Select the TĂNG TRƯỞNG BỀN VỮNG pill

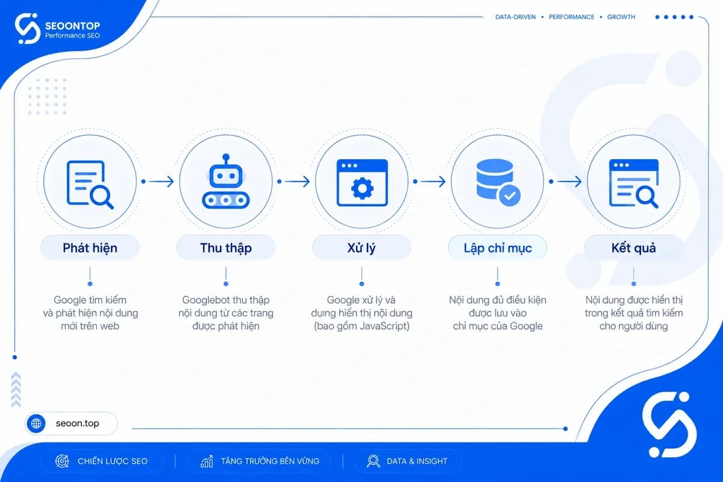(259, 462)
